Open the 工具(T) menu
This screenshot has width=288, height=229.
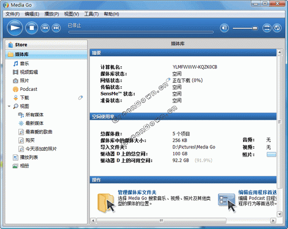pyautogui.click(x=92, y=14)
